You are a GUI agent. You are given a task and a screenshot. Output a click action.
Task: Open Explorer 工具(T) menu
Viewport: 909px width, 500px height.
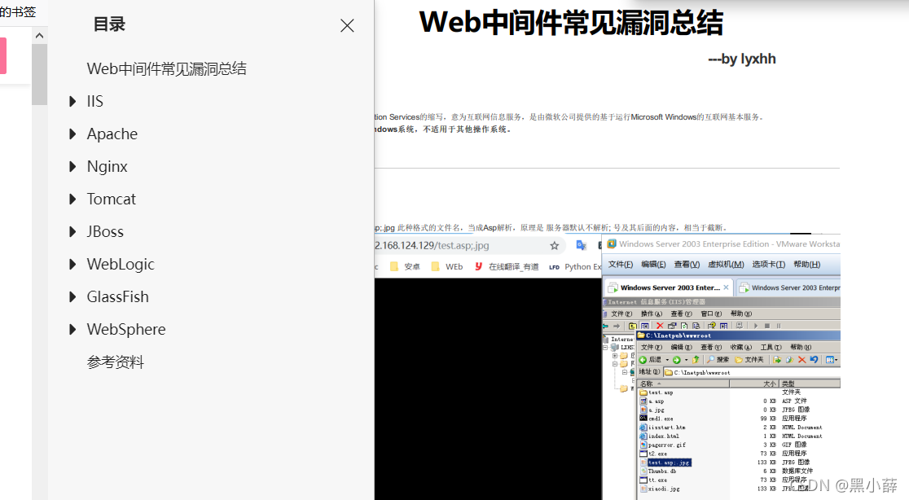tap(771, 347)
